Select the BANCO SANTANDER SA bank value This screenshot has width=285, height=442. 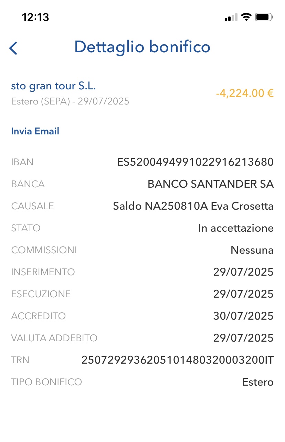pos(211,184)
